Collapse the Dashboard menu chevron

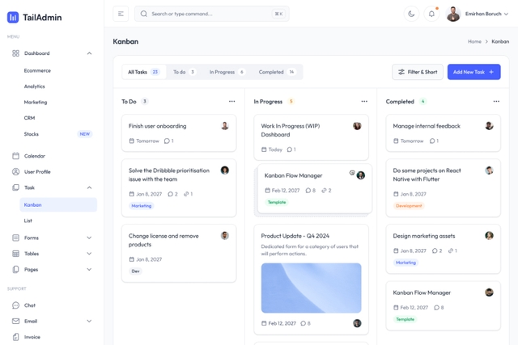(89, 53)
